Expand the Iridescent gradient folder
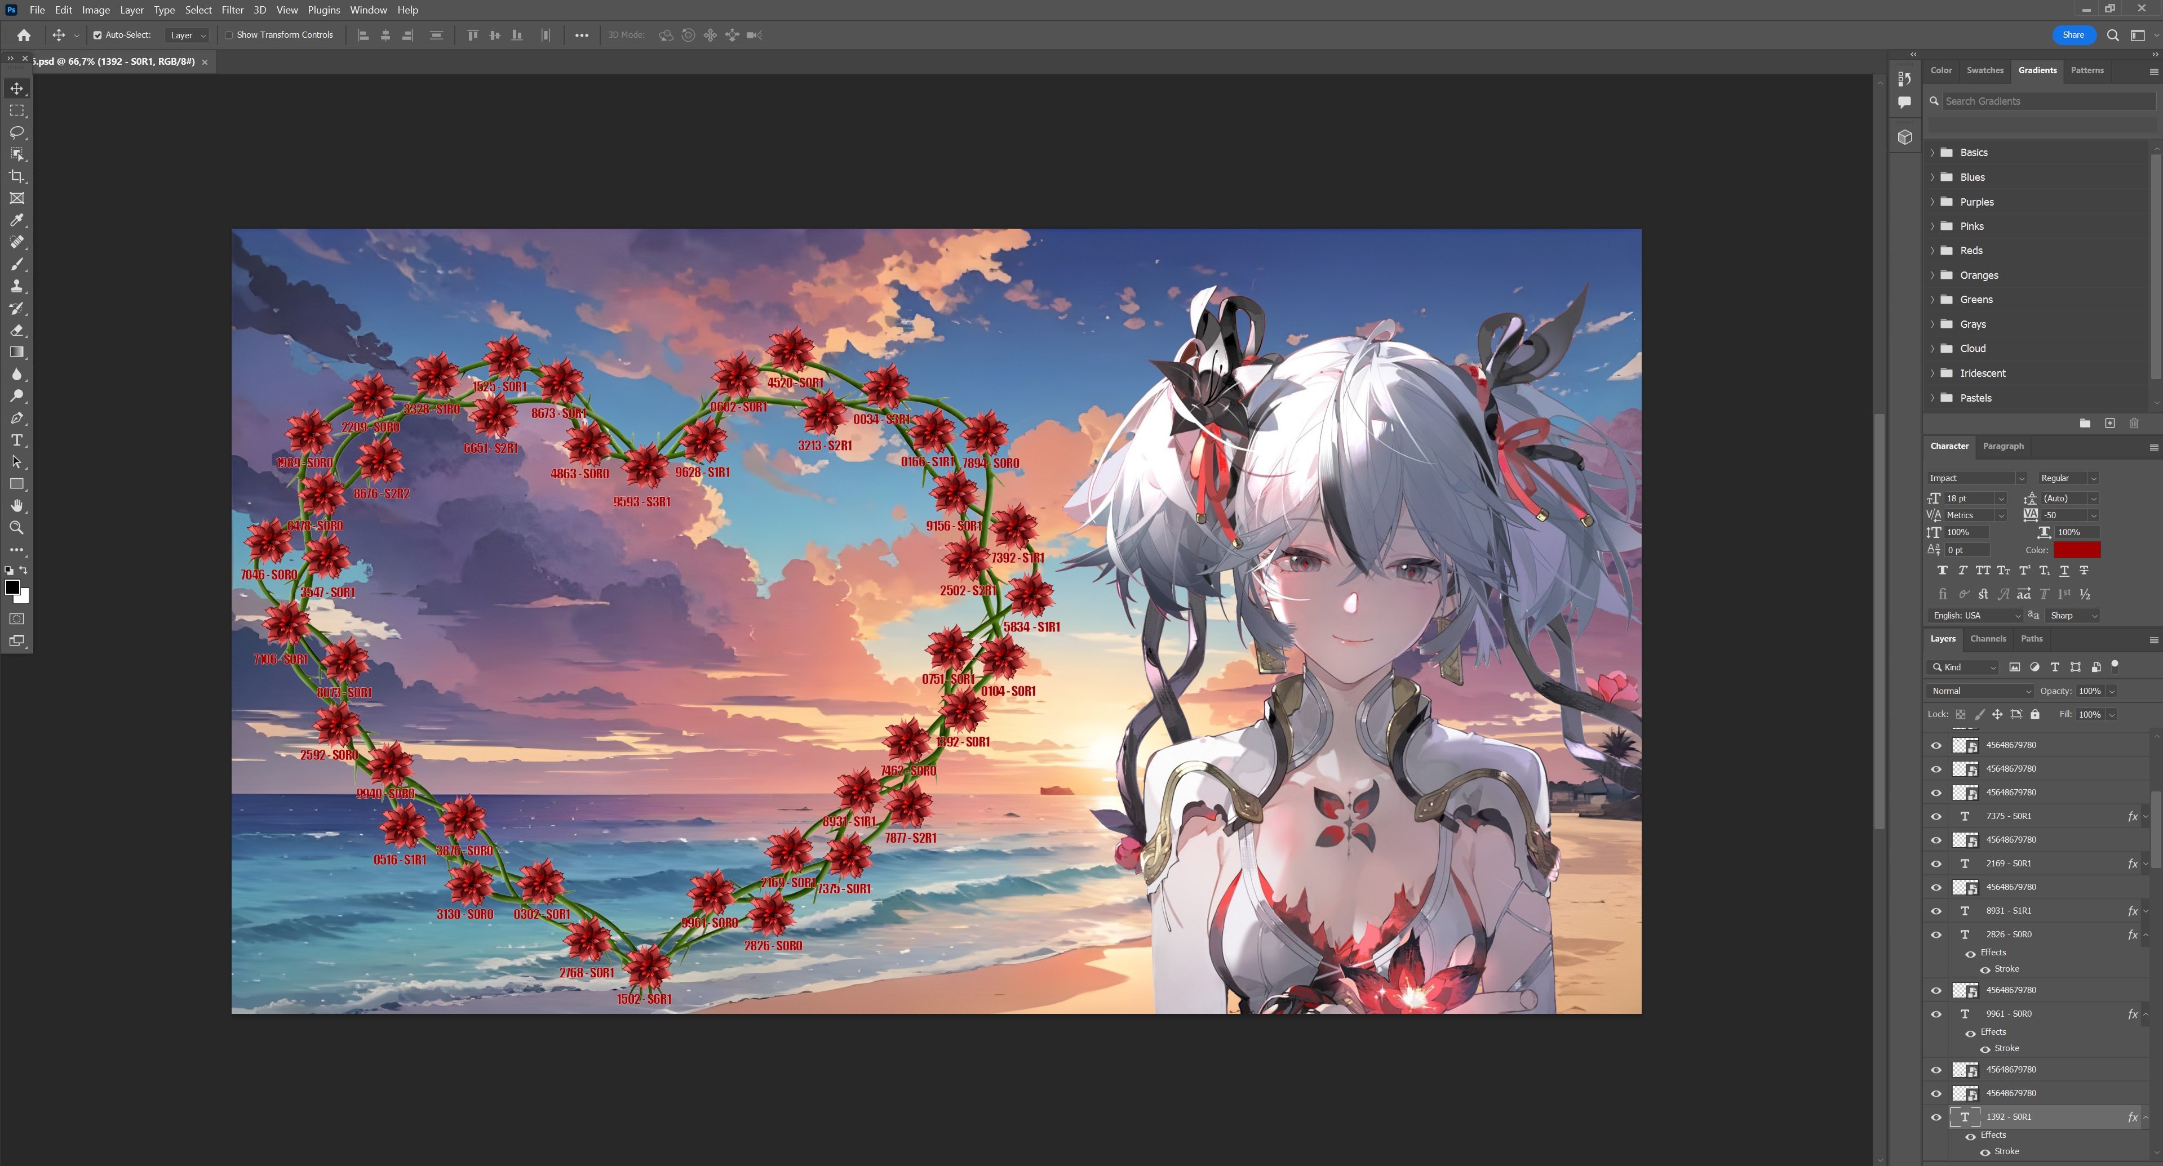This screenshot has height=1166, width=2163. coord(1932,373)
